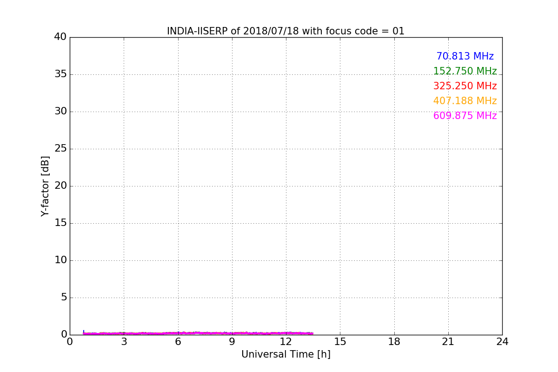The width and height of the screenshot is (558, 372).
Task: Click the x-axis tick label 21
Action: [x=448, y=342]
